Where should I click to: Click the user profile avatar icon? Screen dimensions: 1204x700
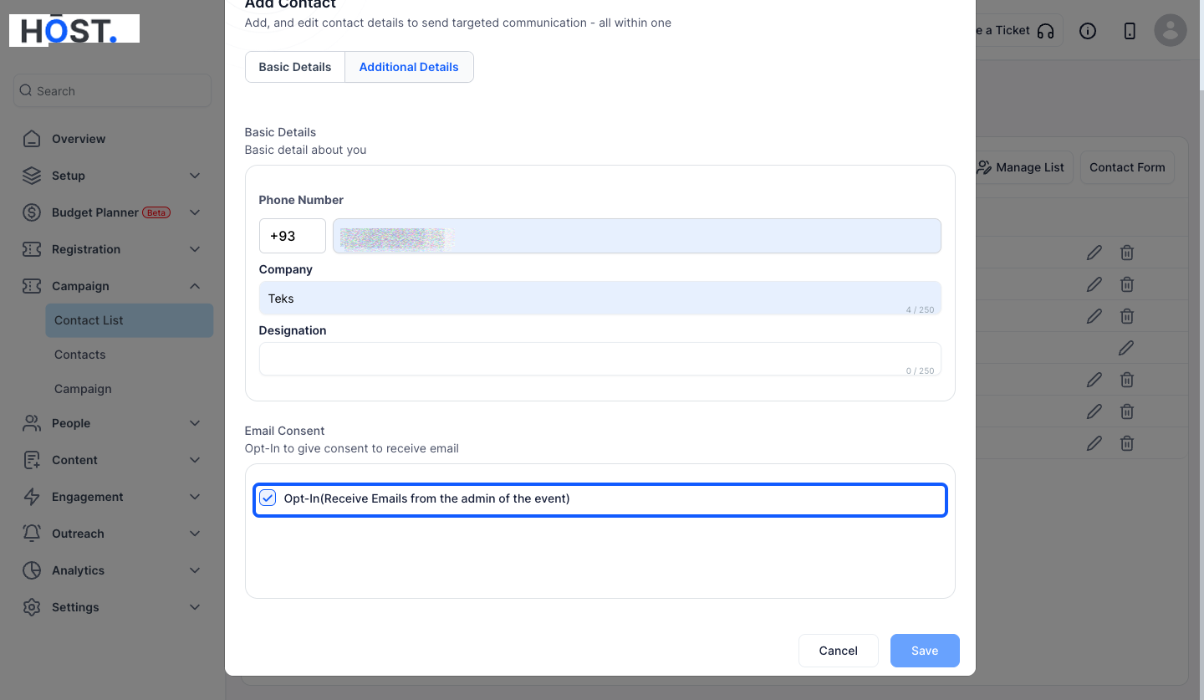(x=1171, y=30)
